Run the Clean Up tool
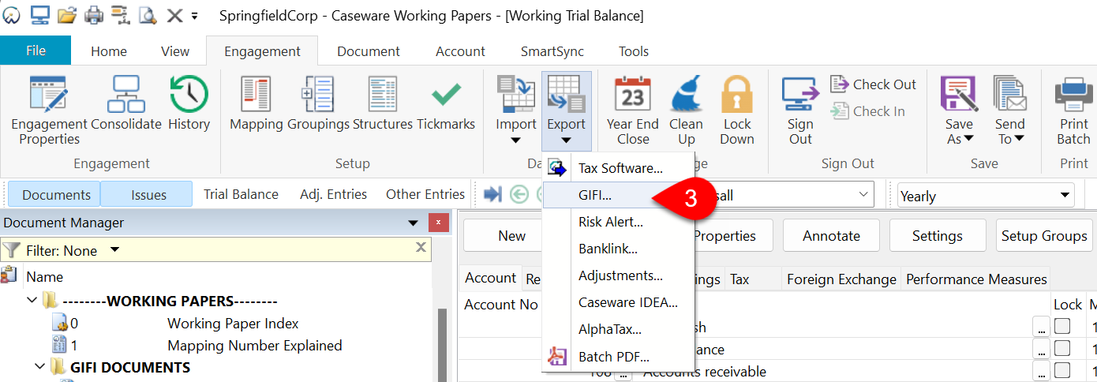The height and width of the screenshot is (382, 1097). 686,110
